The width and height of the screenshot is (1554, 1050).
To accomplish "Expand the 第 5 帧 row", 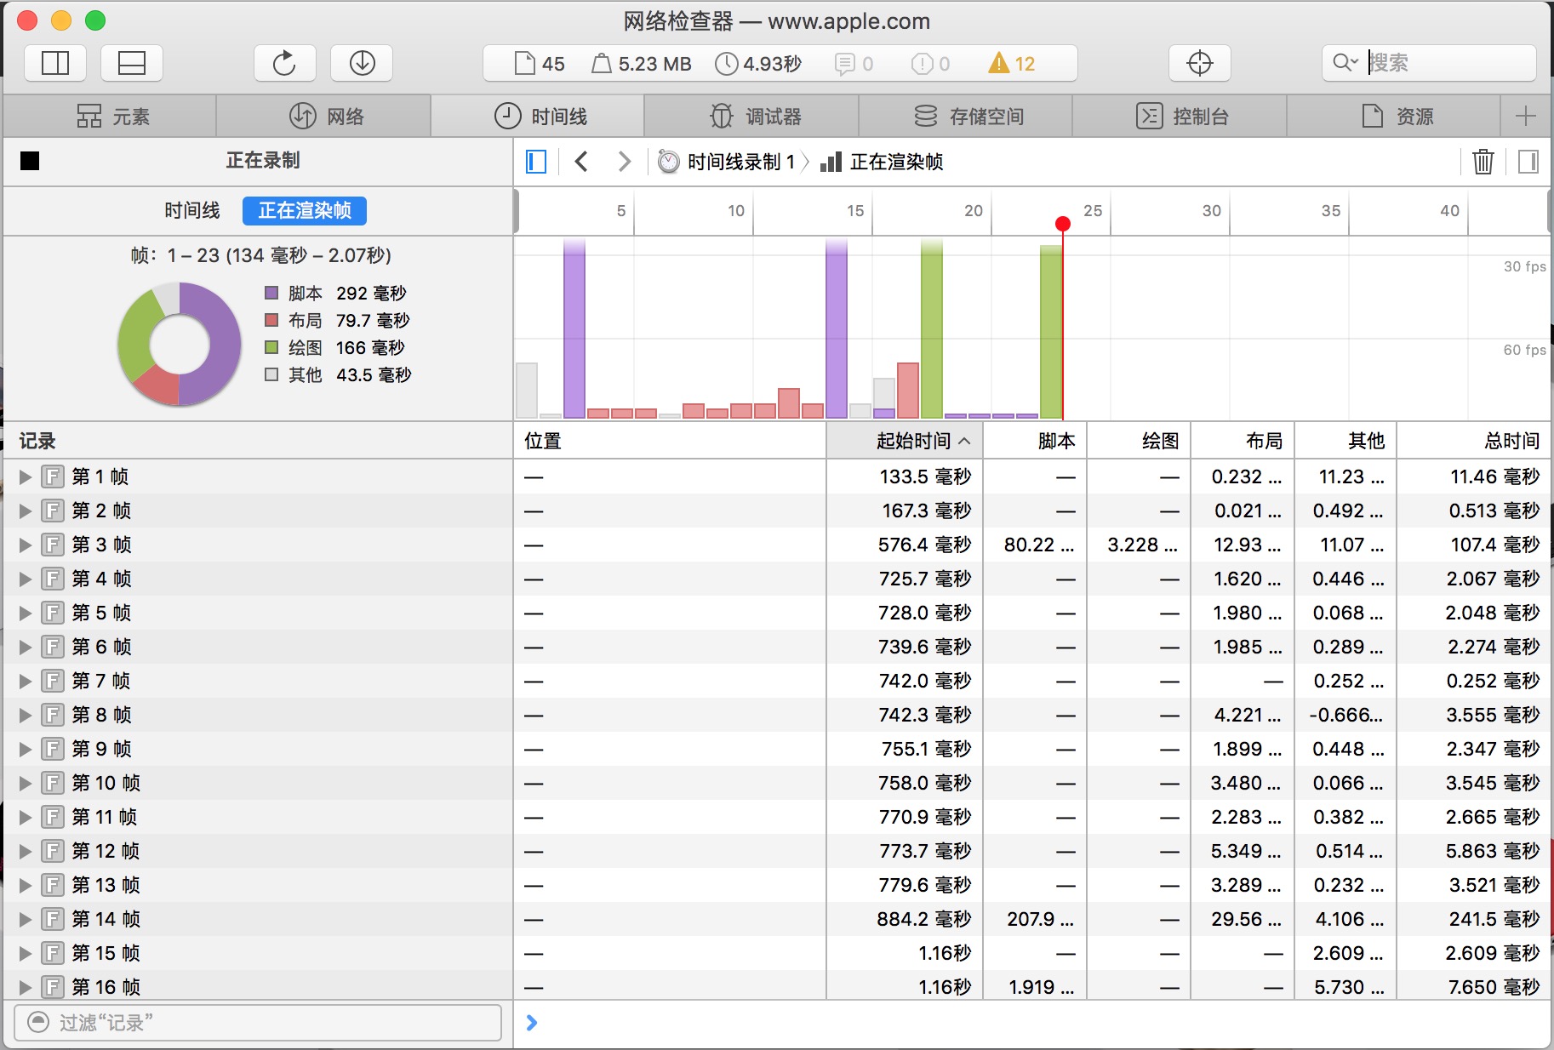I will click(x=26, y=613).
